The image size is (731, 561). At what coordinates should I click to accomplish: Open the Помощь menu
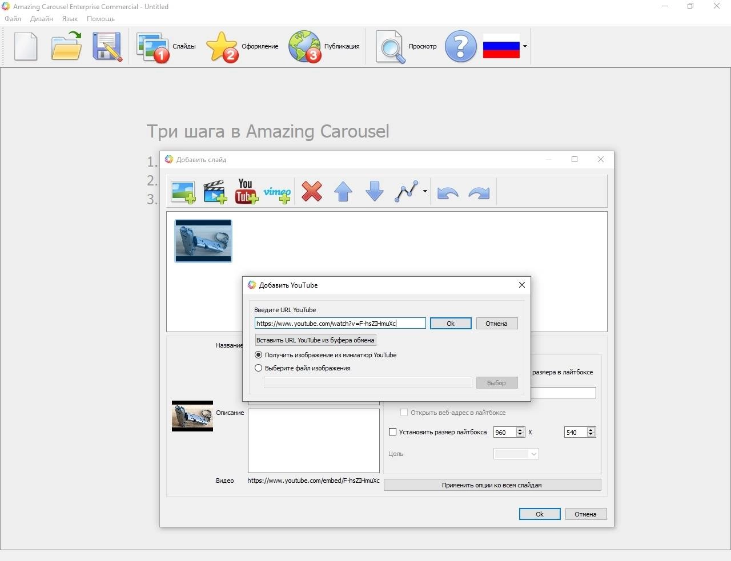(x=101, y=19)
